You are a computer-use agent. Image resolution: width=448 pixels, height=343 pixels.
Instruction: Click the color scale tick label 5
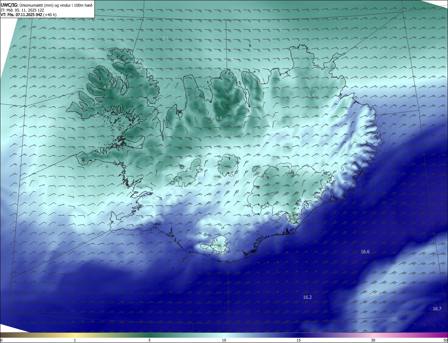[x=149, y=340]
